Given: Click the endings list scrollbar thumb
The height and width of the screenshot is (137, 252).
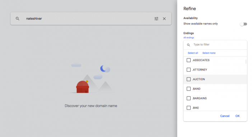Looking at the screenshot, I should (x=246, y=61).
